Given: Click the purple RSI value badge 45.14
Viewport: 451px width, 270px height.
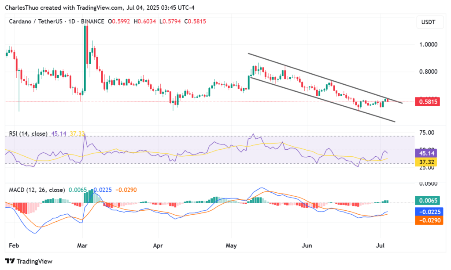Looking at the screenshot, I should (x=425, y=153).
